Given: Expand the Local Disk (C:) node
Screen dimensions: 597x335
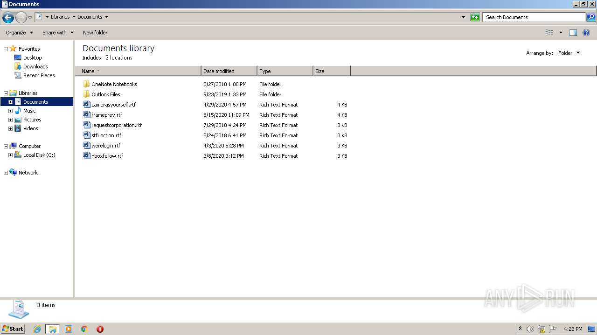Looking at the screenshot, I should [x=10, y=155].
